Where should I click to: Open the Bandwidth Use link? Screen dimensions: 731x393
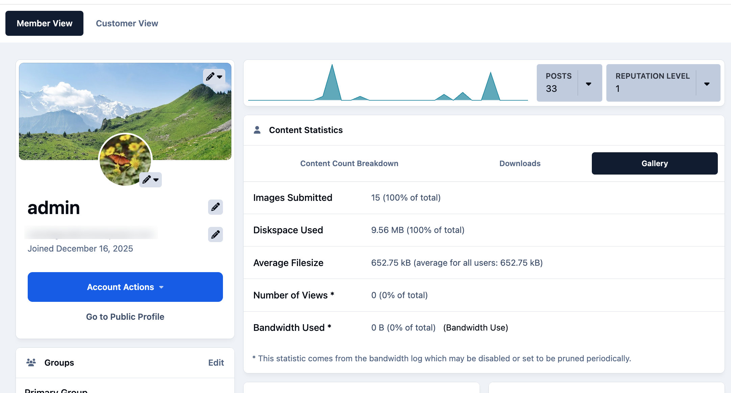pyautogui.click(x=476, y=327)
